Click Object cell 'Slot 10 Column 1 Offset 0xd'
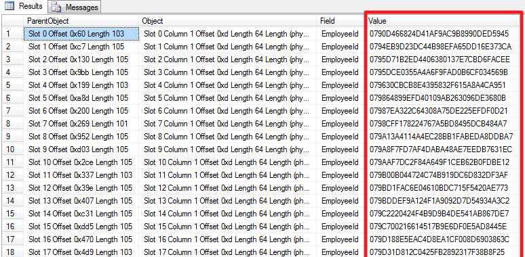The width and height of the screenshot is (525, 257). click(228, 162)
